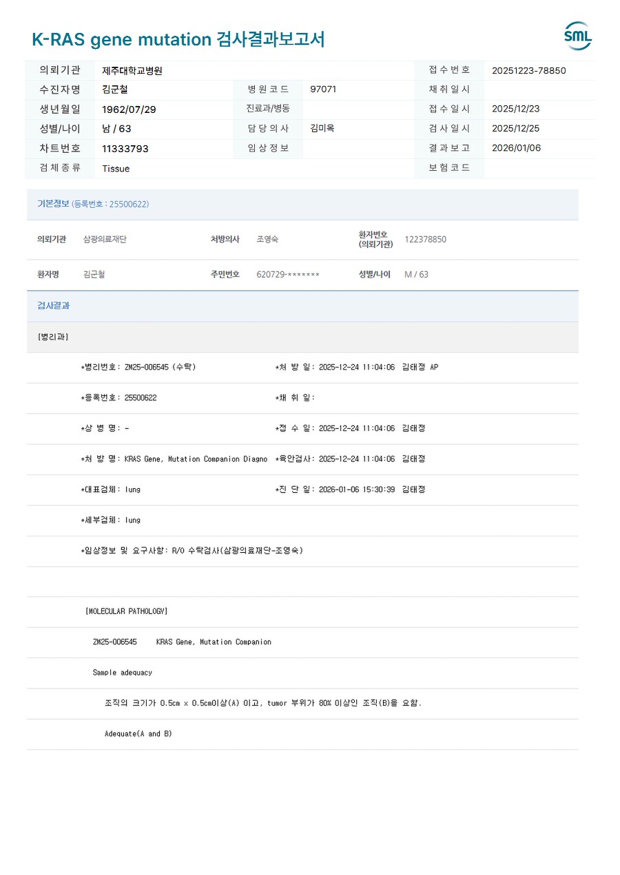The image size is (620, 875).
Task: Select result report date 2026/01/06
Action: (x=517, y=148)
